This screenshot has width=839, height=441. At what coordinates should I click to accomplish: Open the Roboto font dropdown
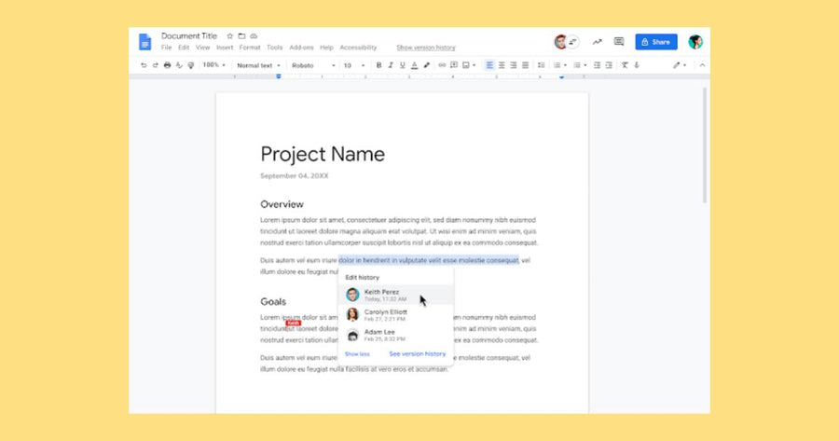coord(313,65)
